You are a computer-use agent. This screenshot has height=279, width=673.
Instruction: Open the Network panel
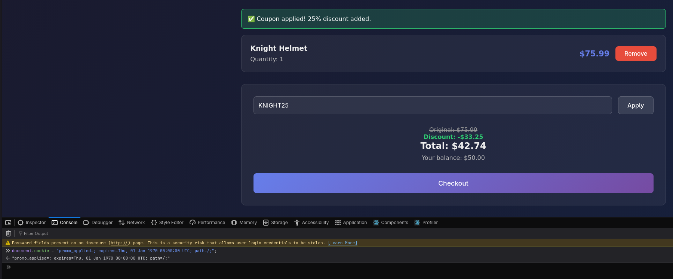[132, 223]
